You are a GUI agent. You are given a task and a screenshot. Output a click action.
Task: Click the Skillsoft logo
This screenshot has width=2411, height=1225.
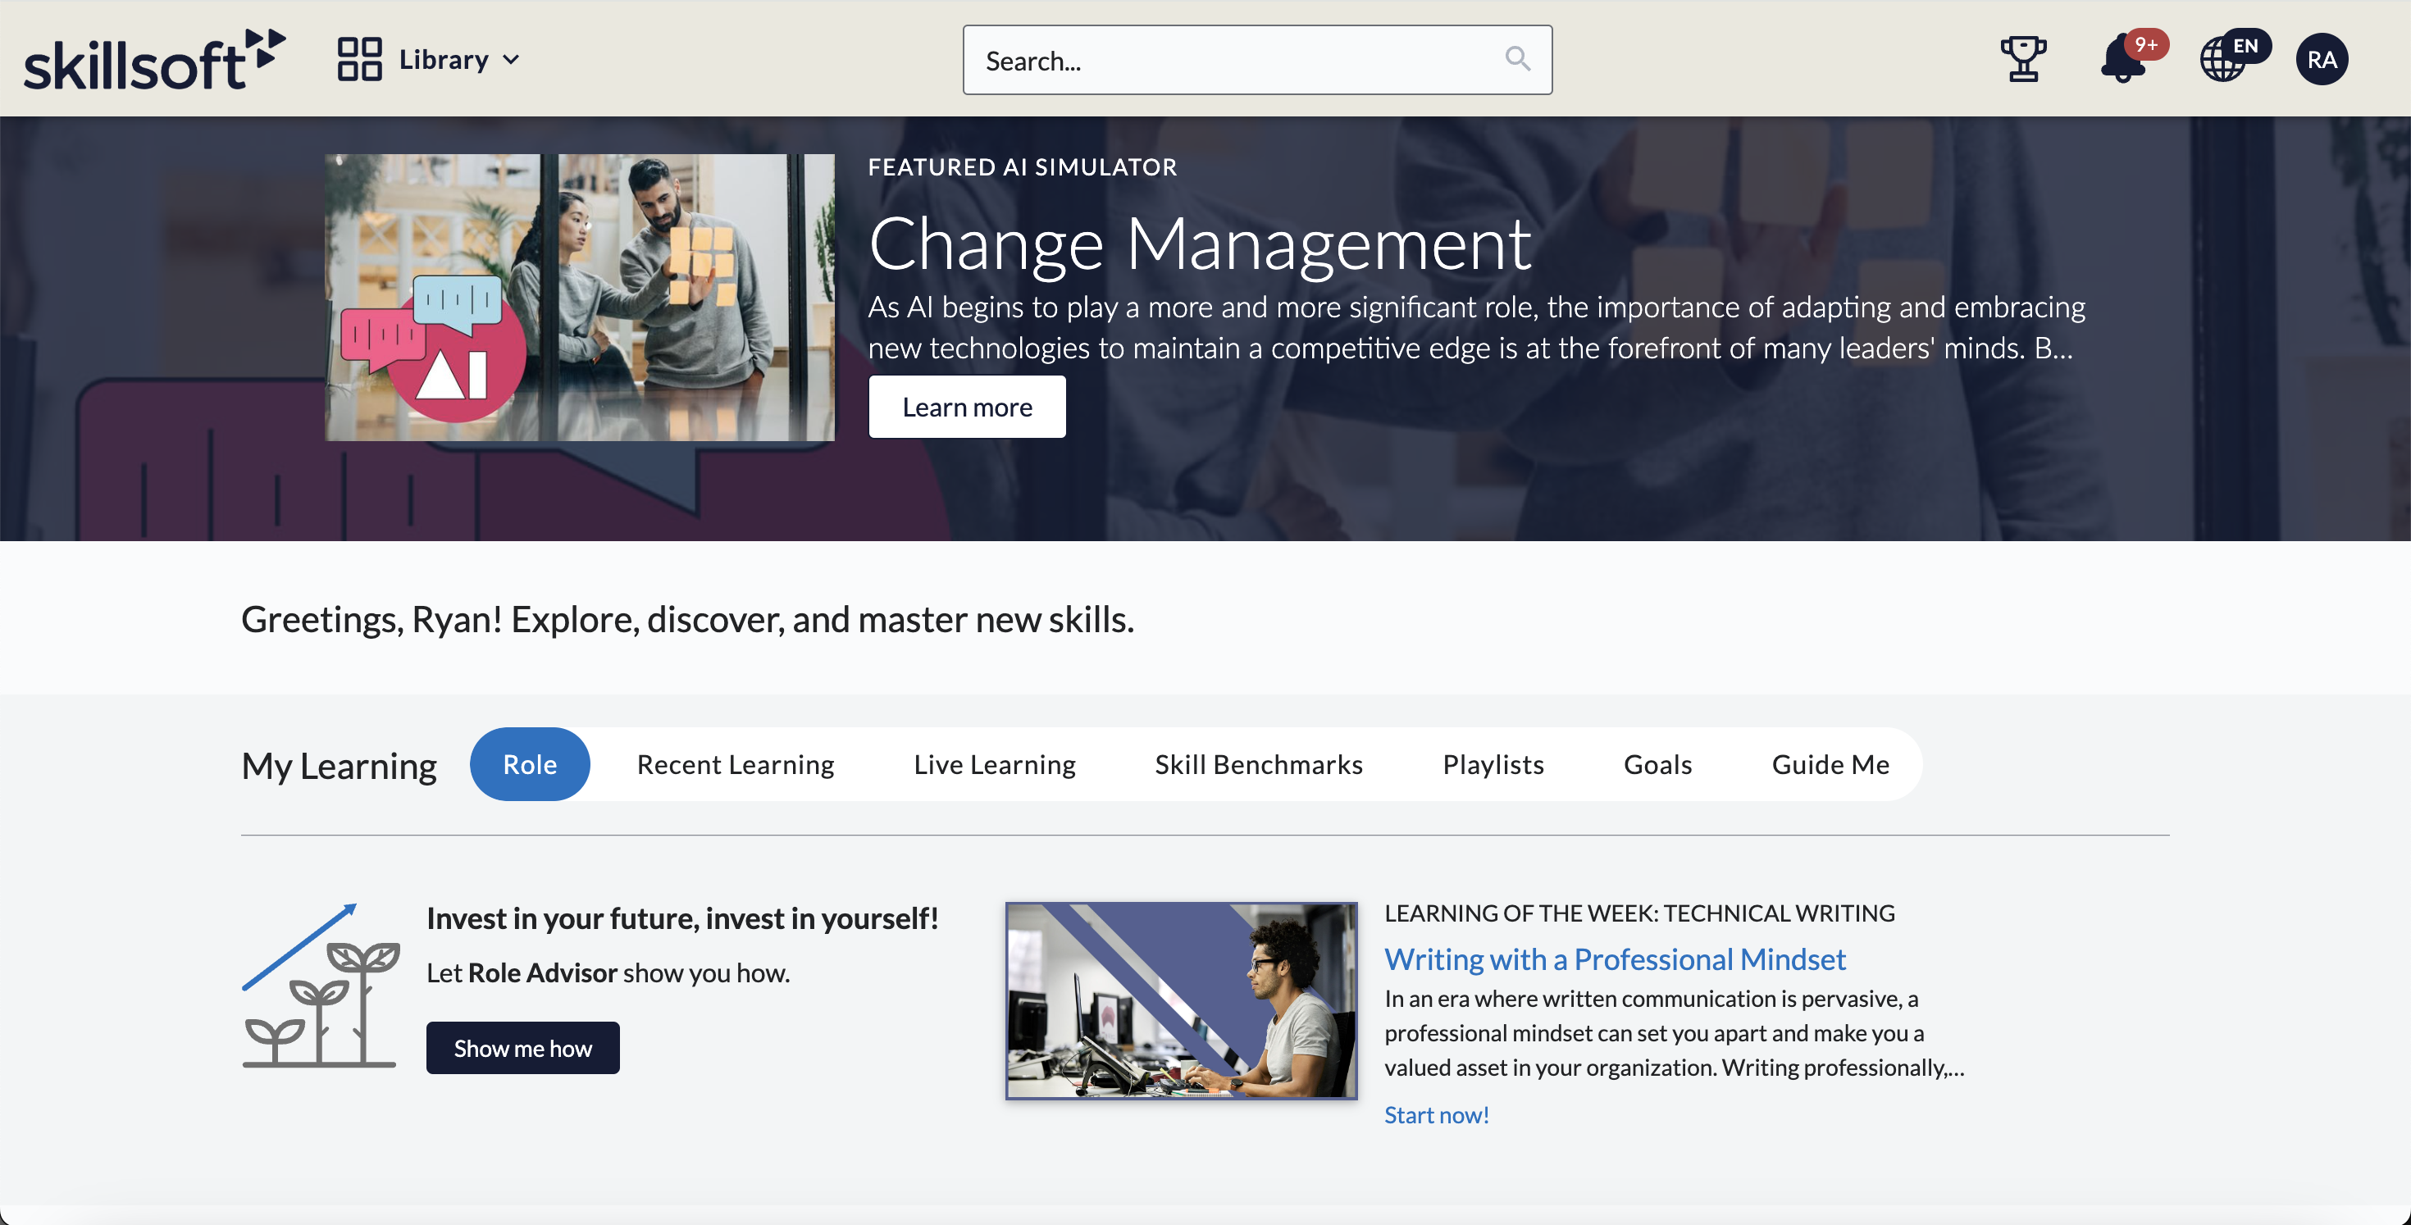pyautogui.click(x=153, y=58)
